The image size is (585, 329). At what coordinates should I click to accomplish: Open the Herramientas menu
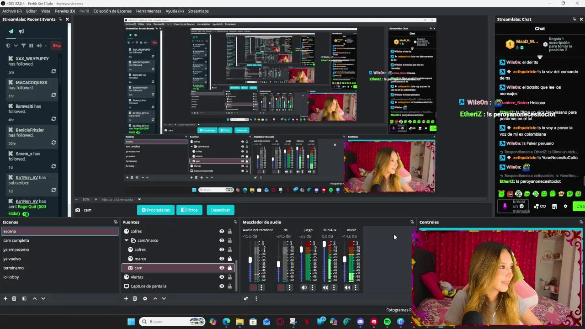coord(149,11)
